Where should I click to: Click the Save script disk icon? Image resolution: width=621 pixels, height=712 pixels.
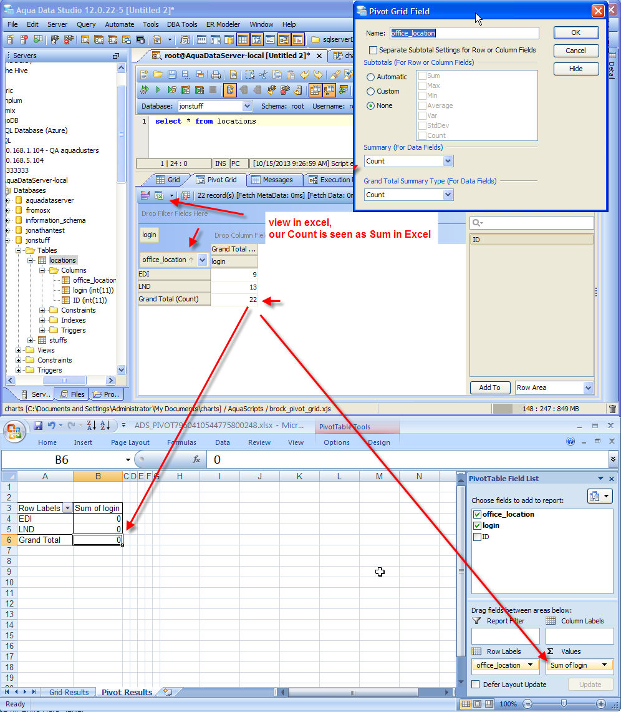pyautogui.click(x=171, y=74)
